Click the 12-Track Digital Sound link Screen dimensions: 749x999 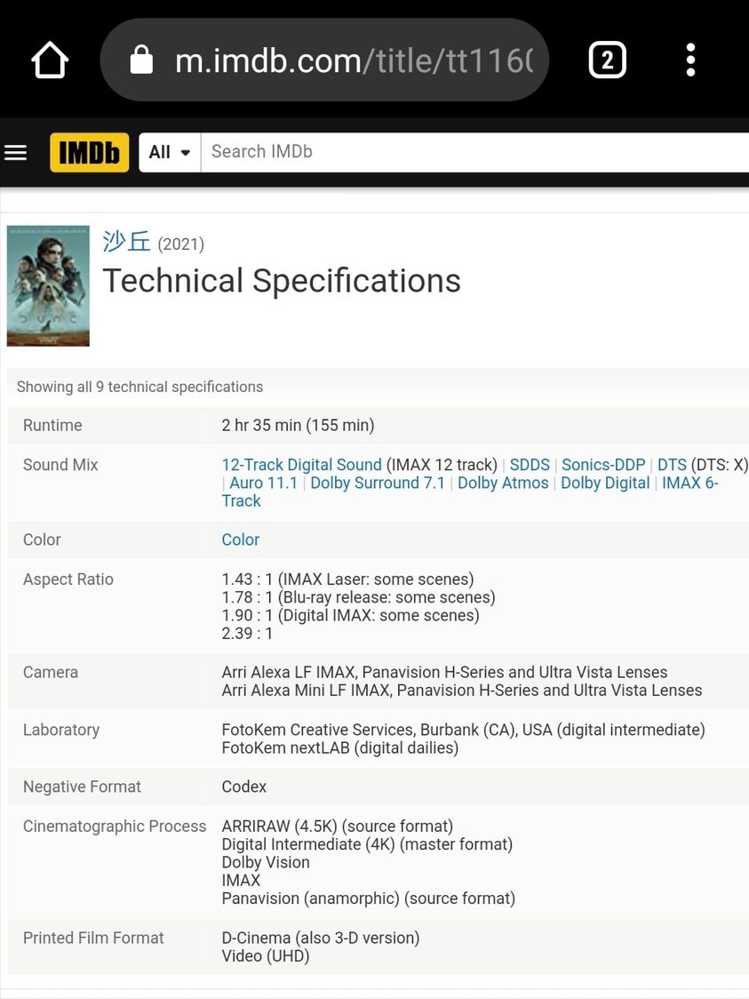(301, 465)
